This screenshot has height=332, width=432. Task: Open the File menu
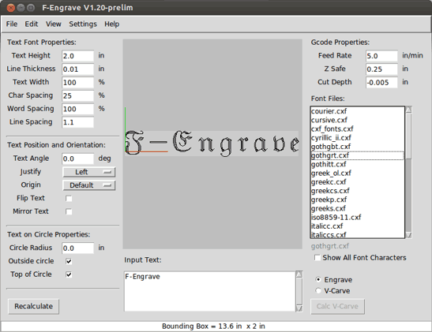click(12, 24)
